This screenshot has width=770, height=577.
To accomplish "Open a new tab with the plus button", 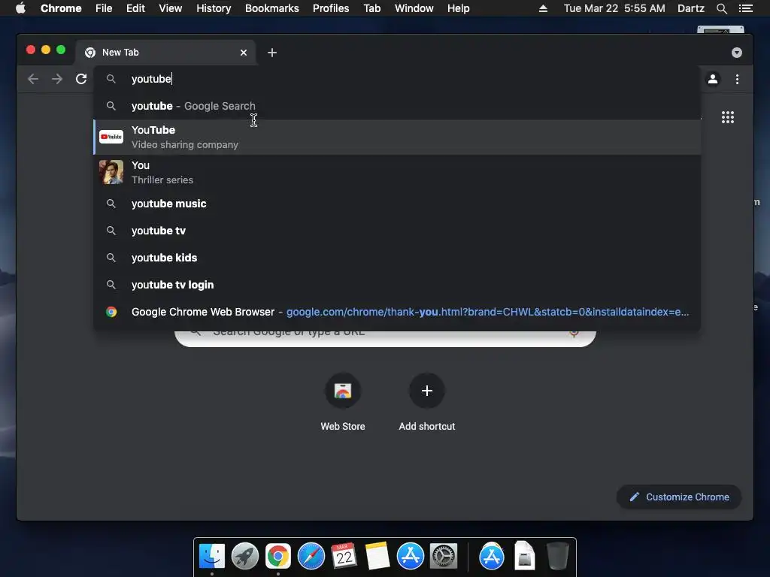I will click(x=272, y=53).
